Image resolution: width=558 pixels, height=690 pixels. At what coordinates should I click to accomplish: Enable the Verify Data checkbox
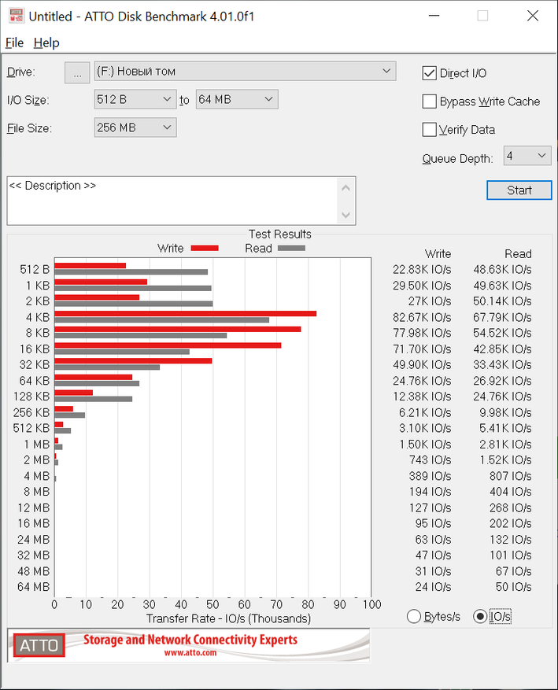[x=430, y=130]
